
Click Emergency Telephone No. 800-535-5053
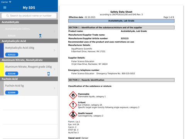coord(116,73)
